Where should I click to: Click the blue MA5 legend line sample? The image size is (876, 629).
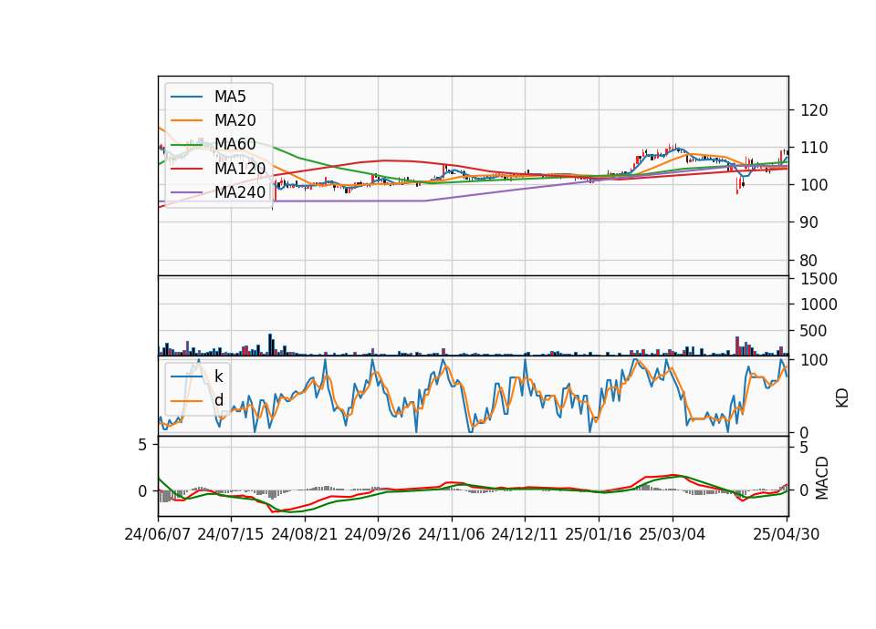click(186, 97)
